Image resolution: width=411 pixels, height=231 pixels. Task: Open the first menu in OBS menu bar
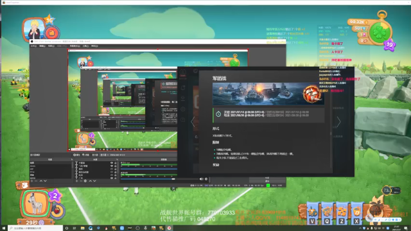(x=33, y=46)
